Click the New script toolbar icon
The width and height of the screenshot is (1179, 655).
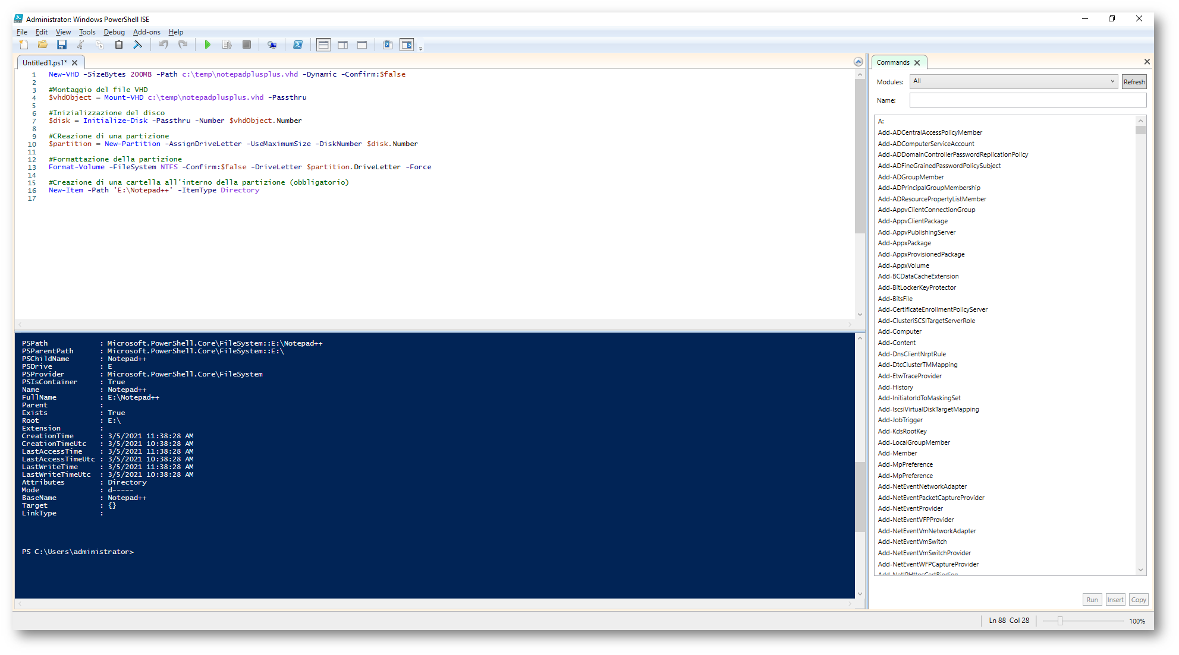pos(24,45)
